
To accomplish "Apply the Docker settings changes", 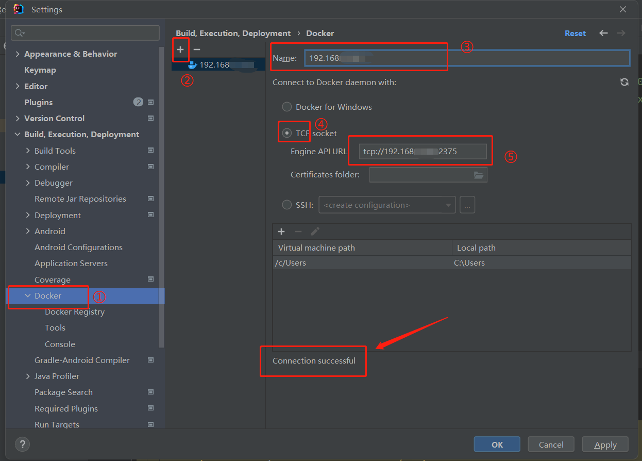I will tap(605, 444).
